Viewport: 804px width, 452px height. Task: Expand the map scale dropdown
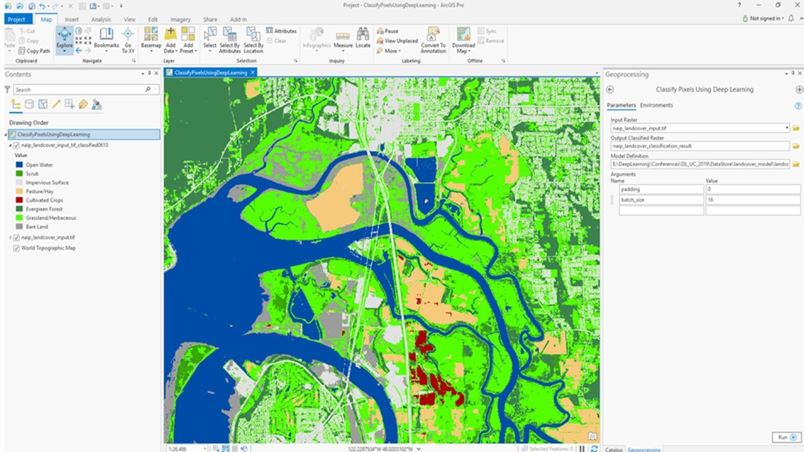(x=204, y=448)
